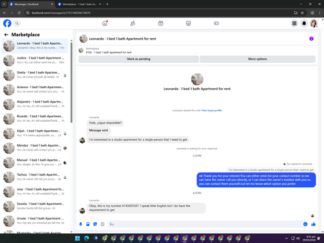The image size is (324, 243).
Task: Open Méndez conversation in chat list
Action: click(x=35, y=148)
